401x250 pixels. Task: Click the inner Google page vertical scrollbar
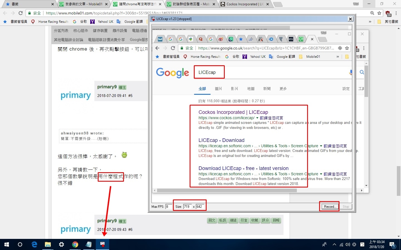point(366,81)
